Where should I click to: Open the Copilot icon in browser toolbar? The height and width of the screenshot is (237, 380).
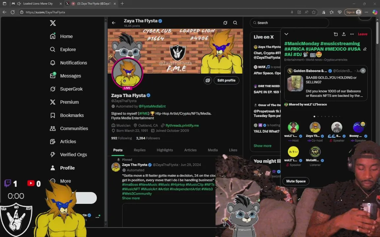(375, 12)
